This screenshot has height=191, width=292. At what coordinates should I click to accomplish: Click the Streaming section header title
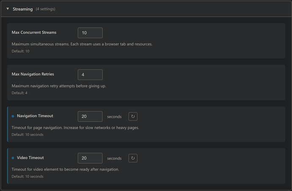pos(23,9)
